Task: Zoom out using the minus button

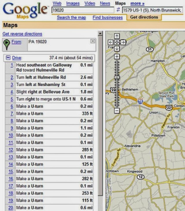Action: pos(117,111)
